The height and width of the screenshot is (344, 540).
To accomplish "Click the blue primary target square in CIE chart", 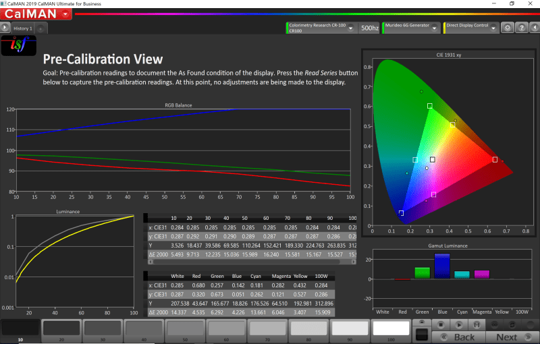I will [x=401, y=213].
